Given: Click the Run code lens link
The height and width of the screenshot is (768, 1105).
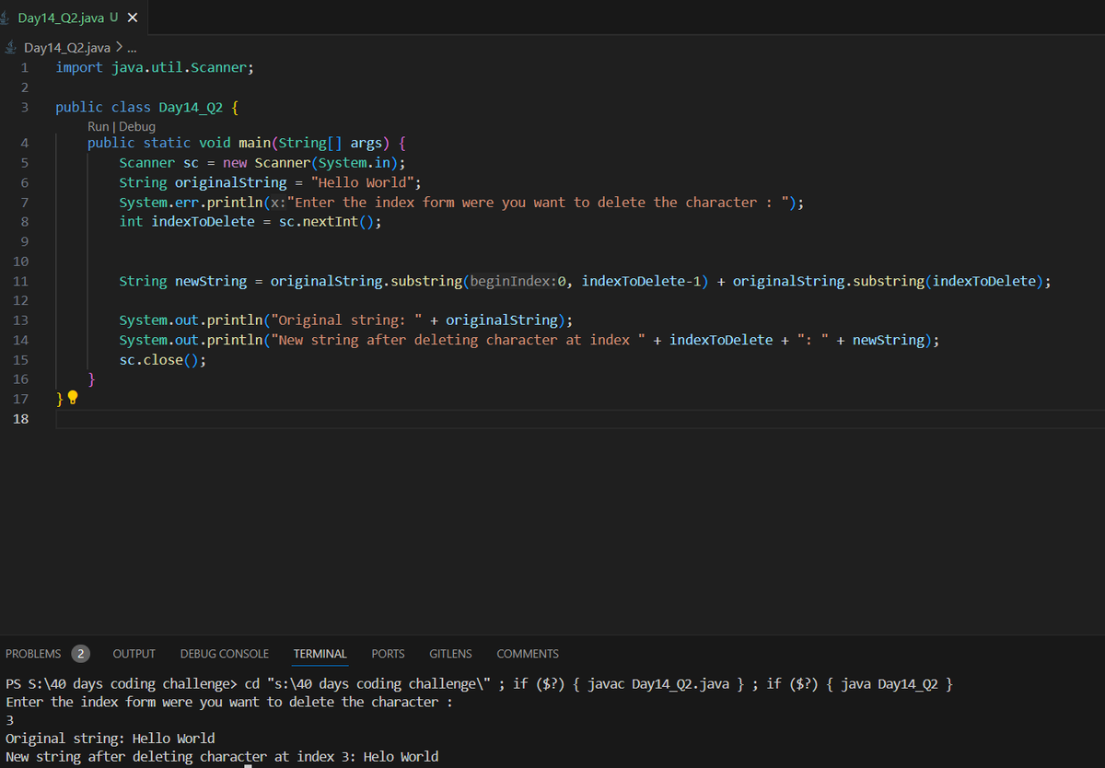Looking at the screenshot, I should (98, 126).
